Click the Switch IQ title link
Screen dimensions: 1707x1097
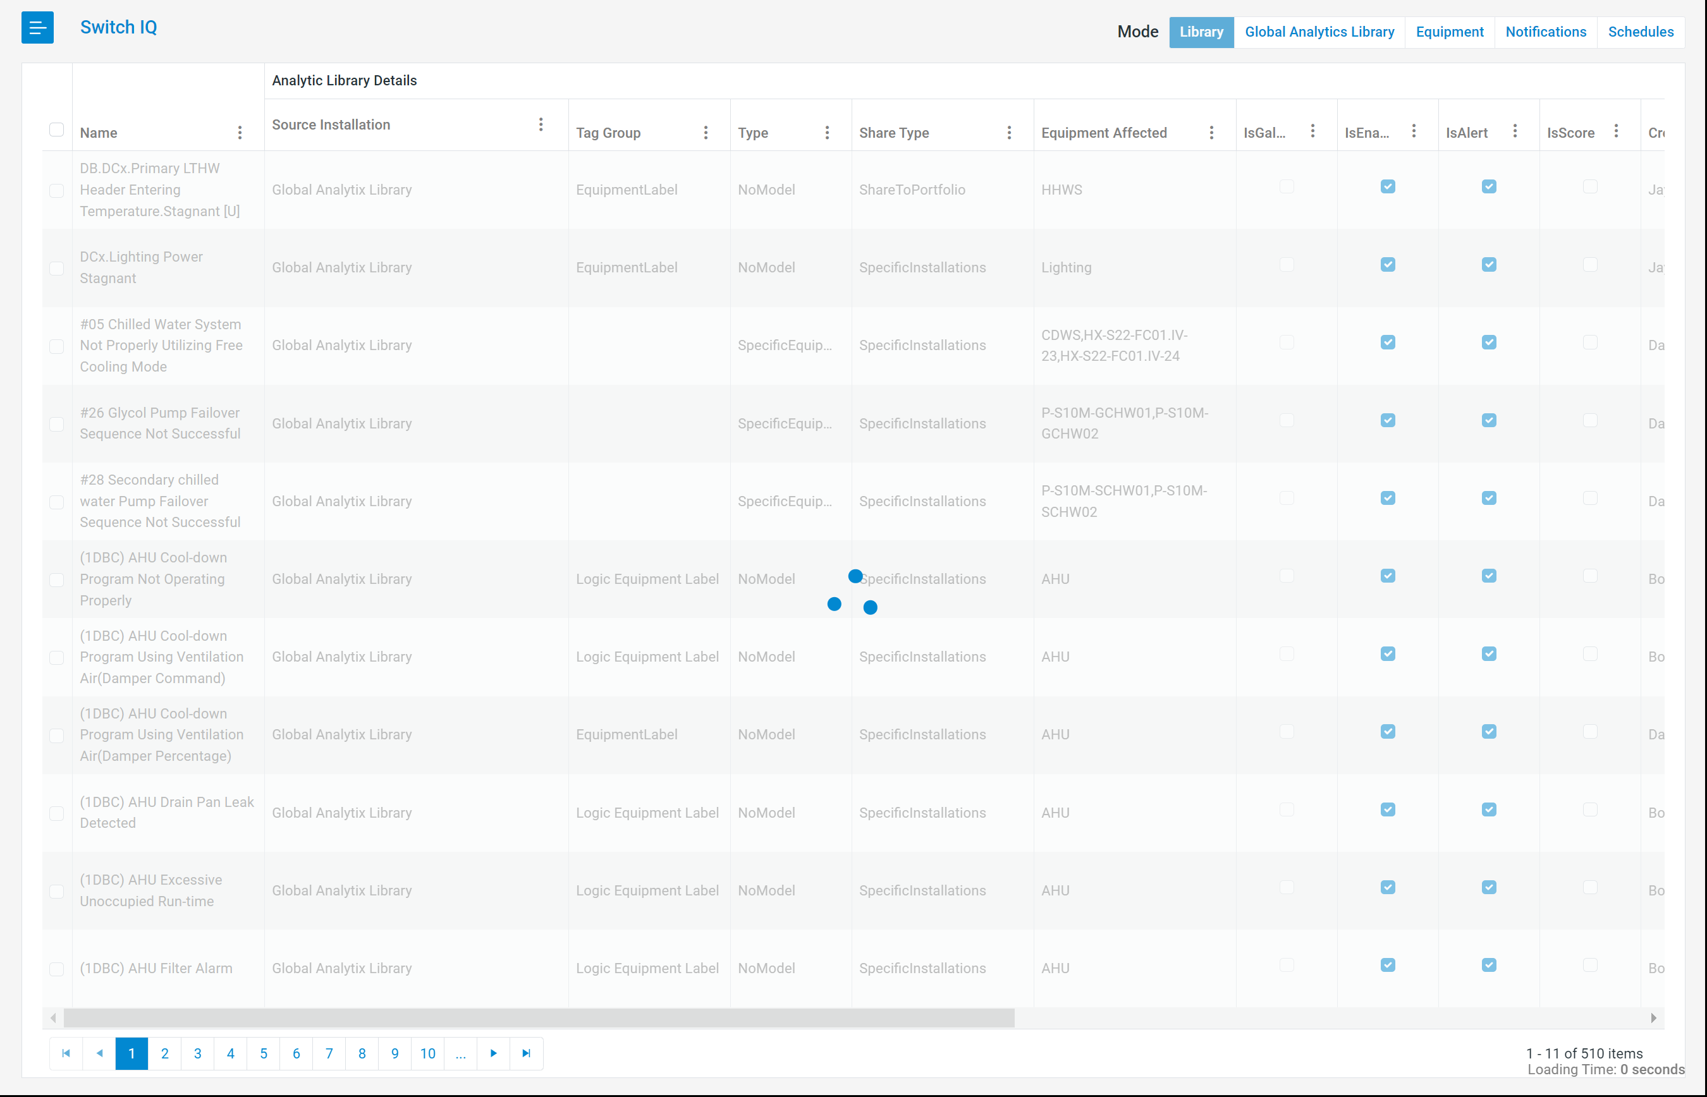[x=118, y=28]
